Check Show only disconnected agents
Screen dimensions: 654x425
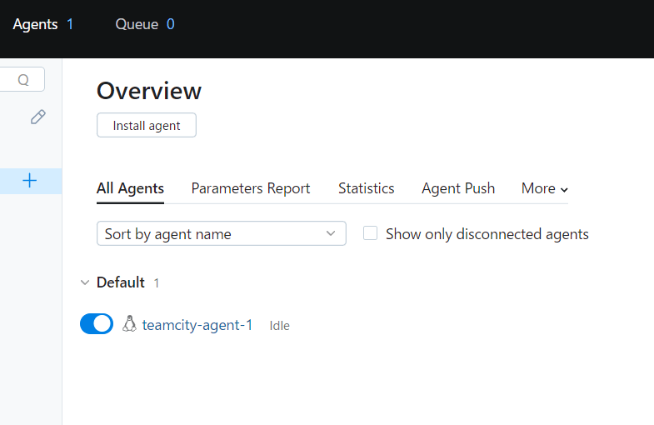(371, 233)
